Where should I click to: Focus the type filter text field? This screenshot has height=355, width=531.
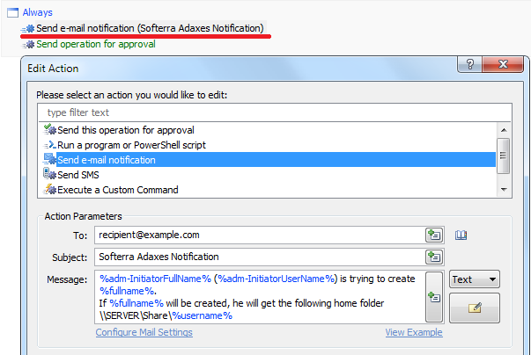coord(274,112)
